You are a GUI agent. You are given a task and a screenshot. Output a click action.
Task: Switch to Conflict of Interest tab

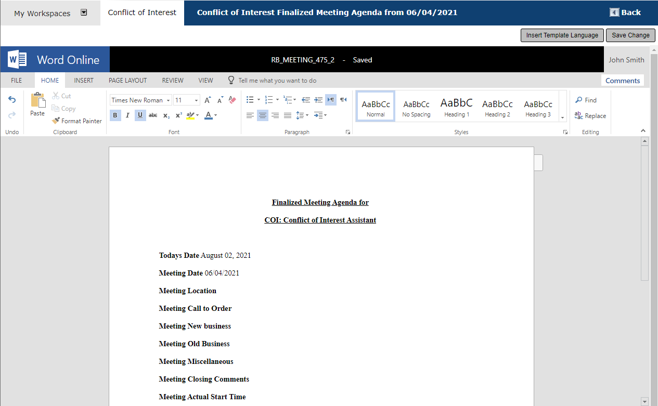[142, 12]
